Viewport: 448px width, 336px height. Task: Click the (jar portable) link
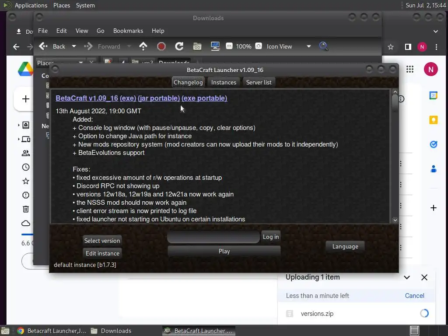[x=159, y=98]
